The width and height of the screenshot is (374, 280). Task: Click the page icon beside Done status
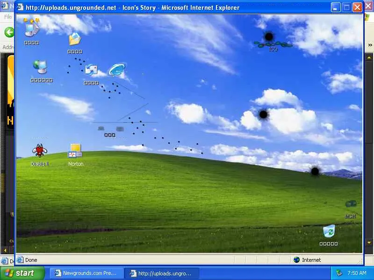coord(20,259)
